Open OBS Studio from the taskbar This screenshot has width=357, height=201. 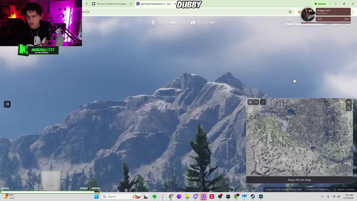(x=220, y=197)
